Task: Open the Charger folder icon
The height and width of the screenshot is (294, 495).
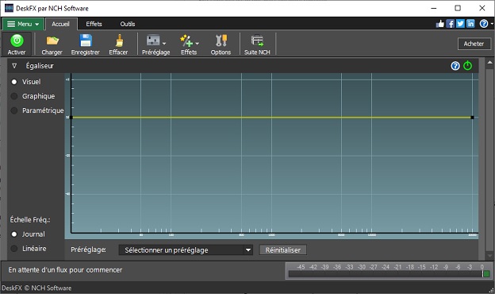Action: pos(52,41)
